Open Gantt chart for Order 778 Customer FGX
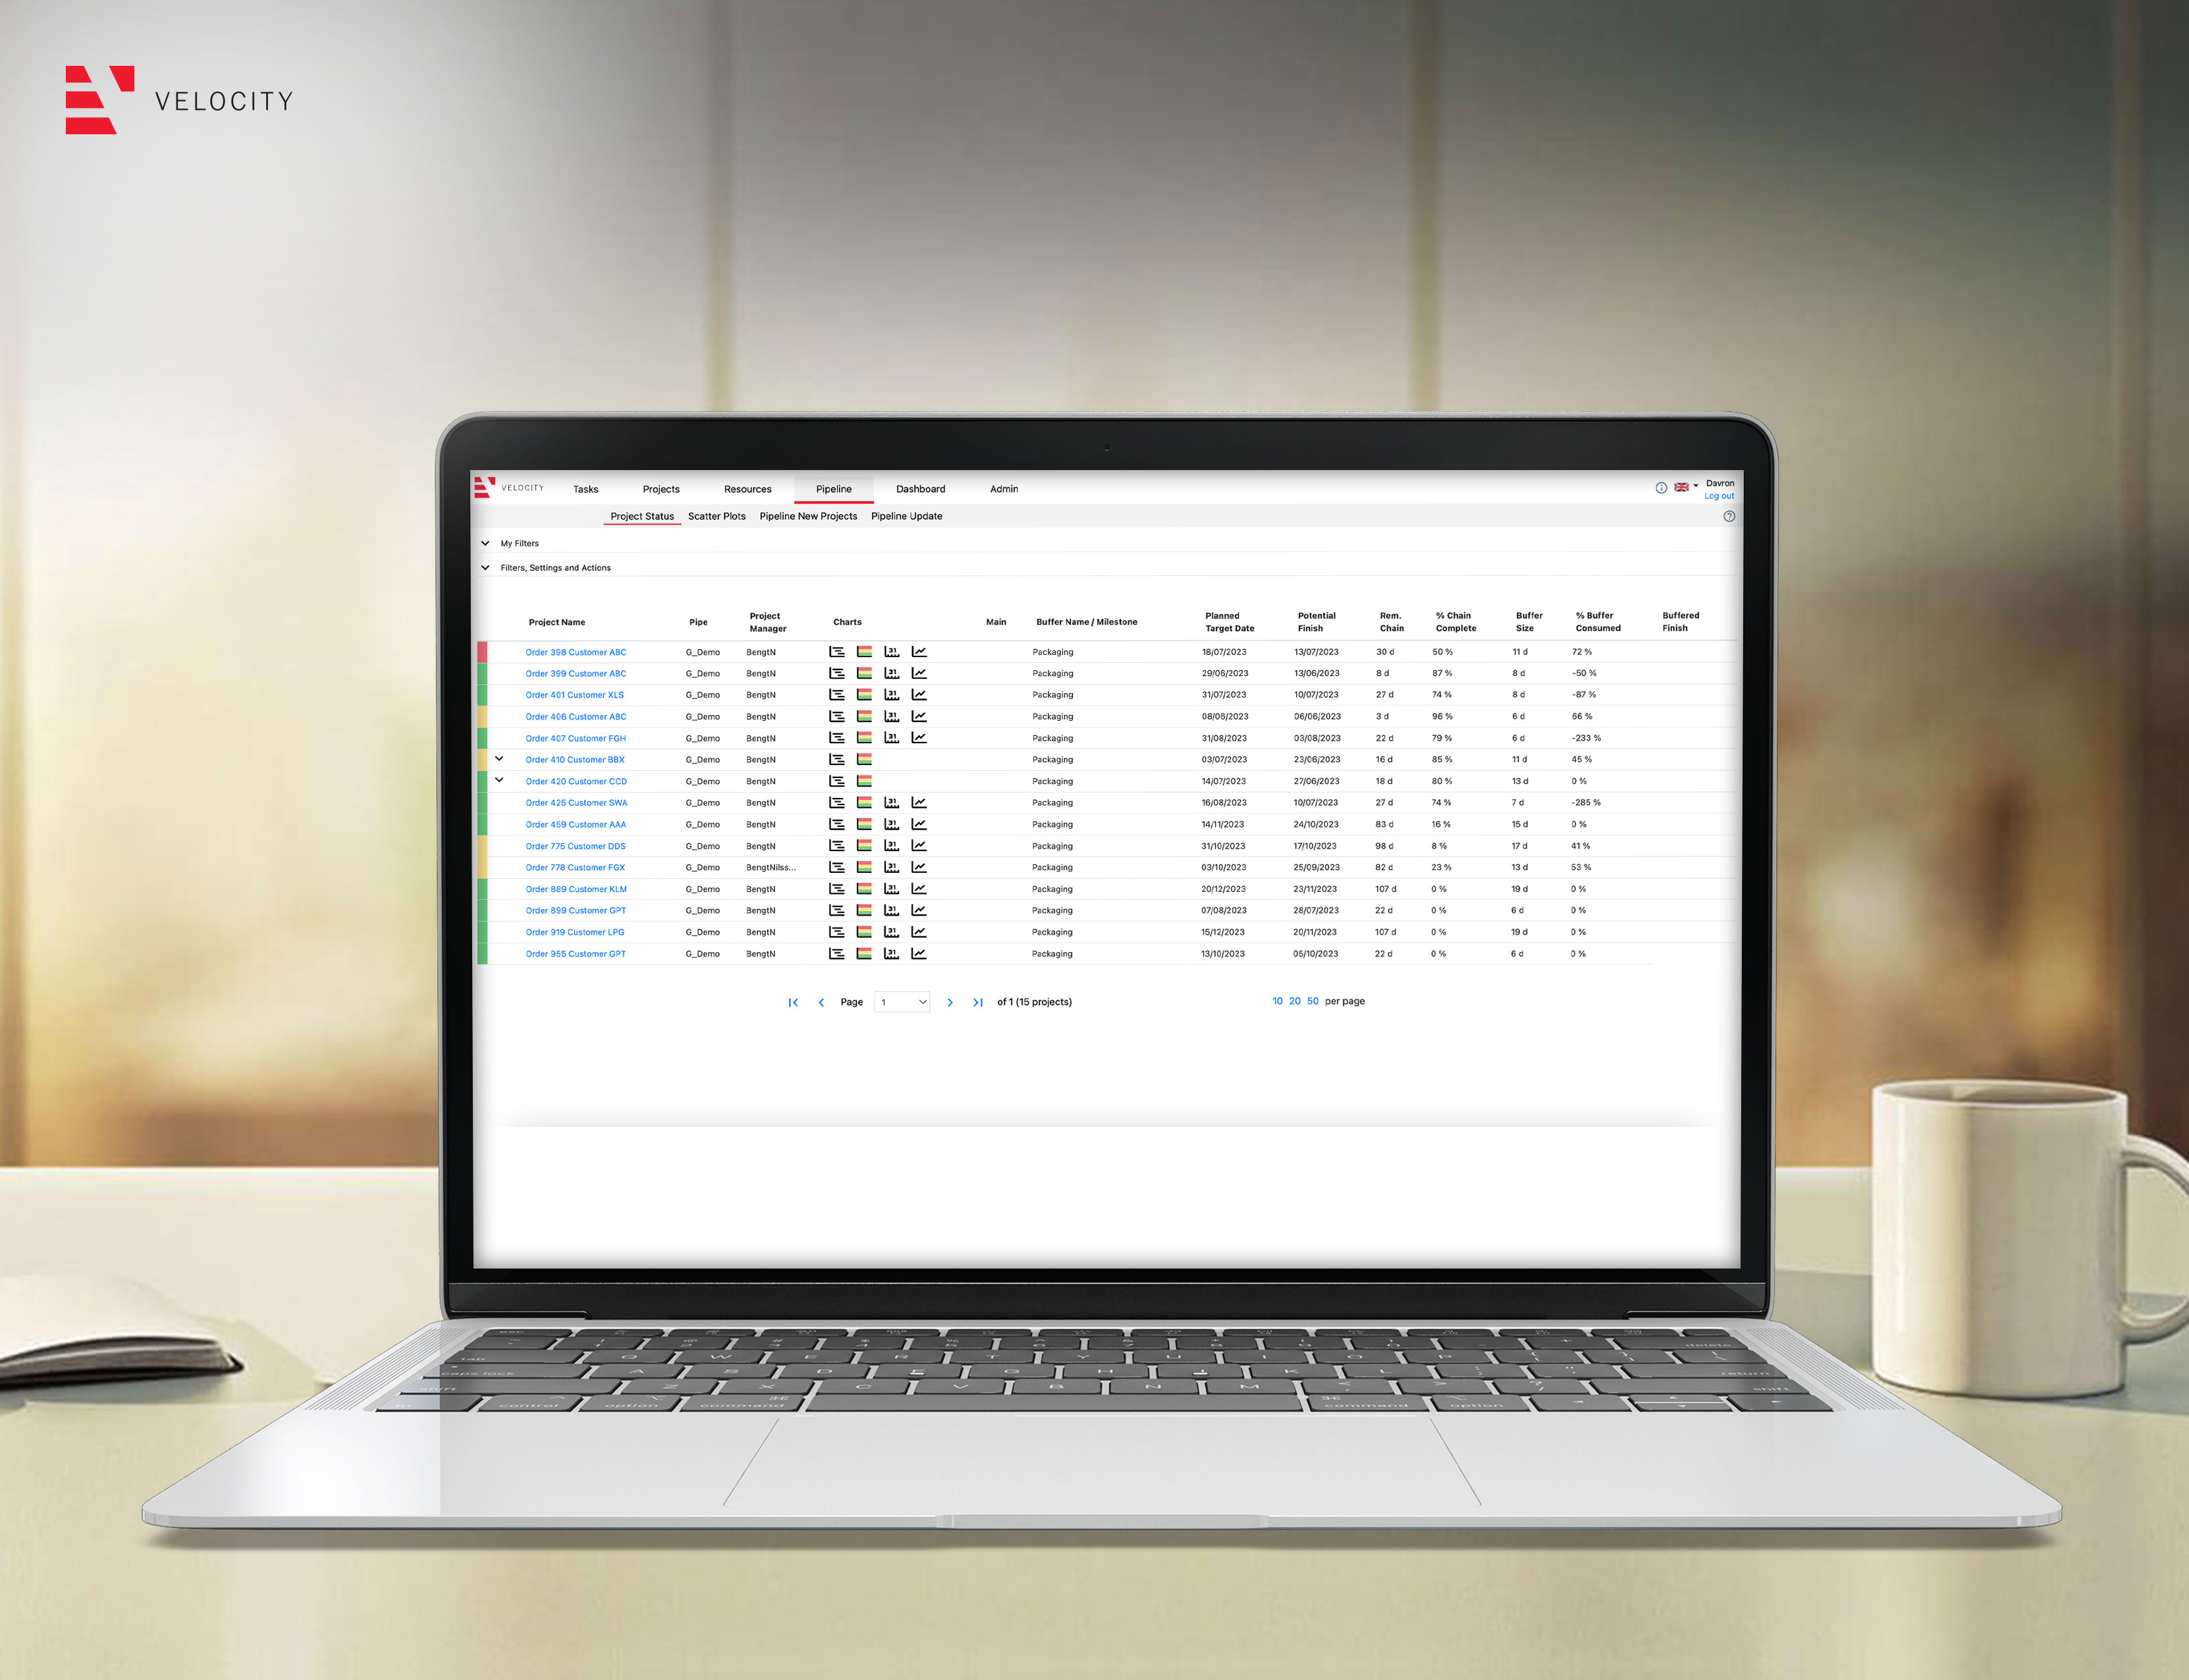The image size is (2189, 1680). click(836, 867)
